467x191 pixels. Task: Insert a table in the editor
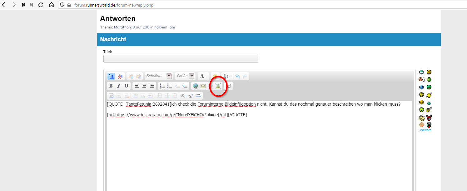pyautogui.click(x=111, y=96)
